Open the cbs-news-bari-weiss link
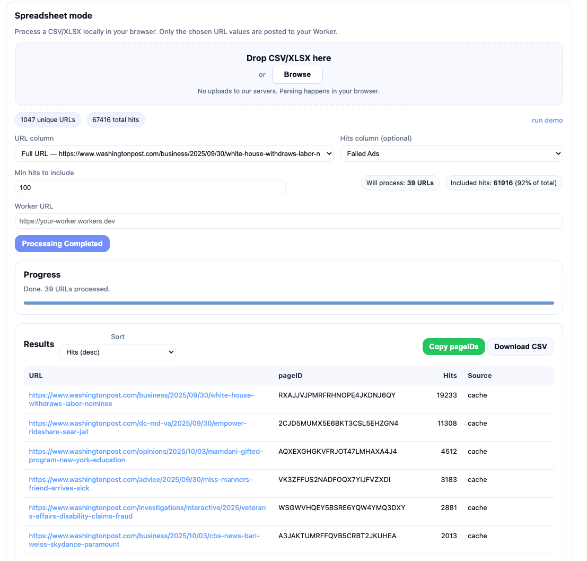Screen dimensions: 587x561 pos(144,540)
